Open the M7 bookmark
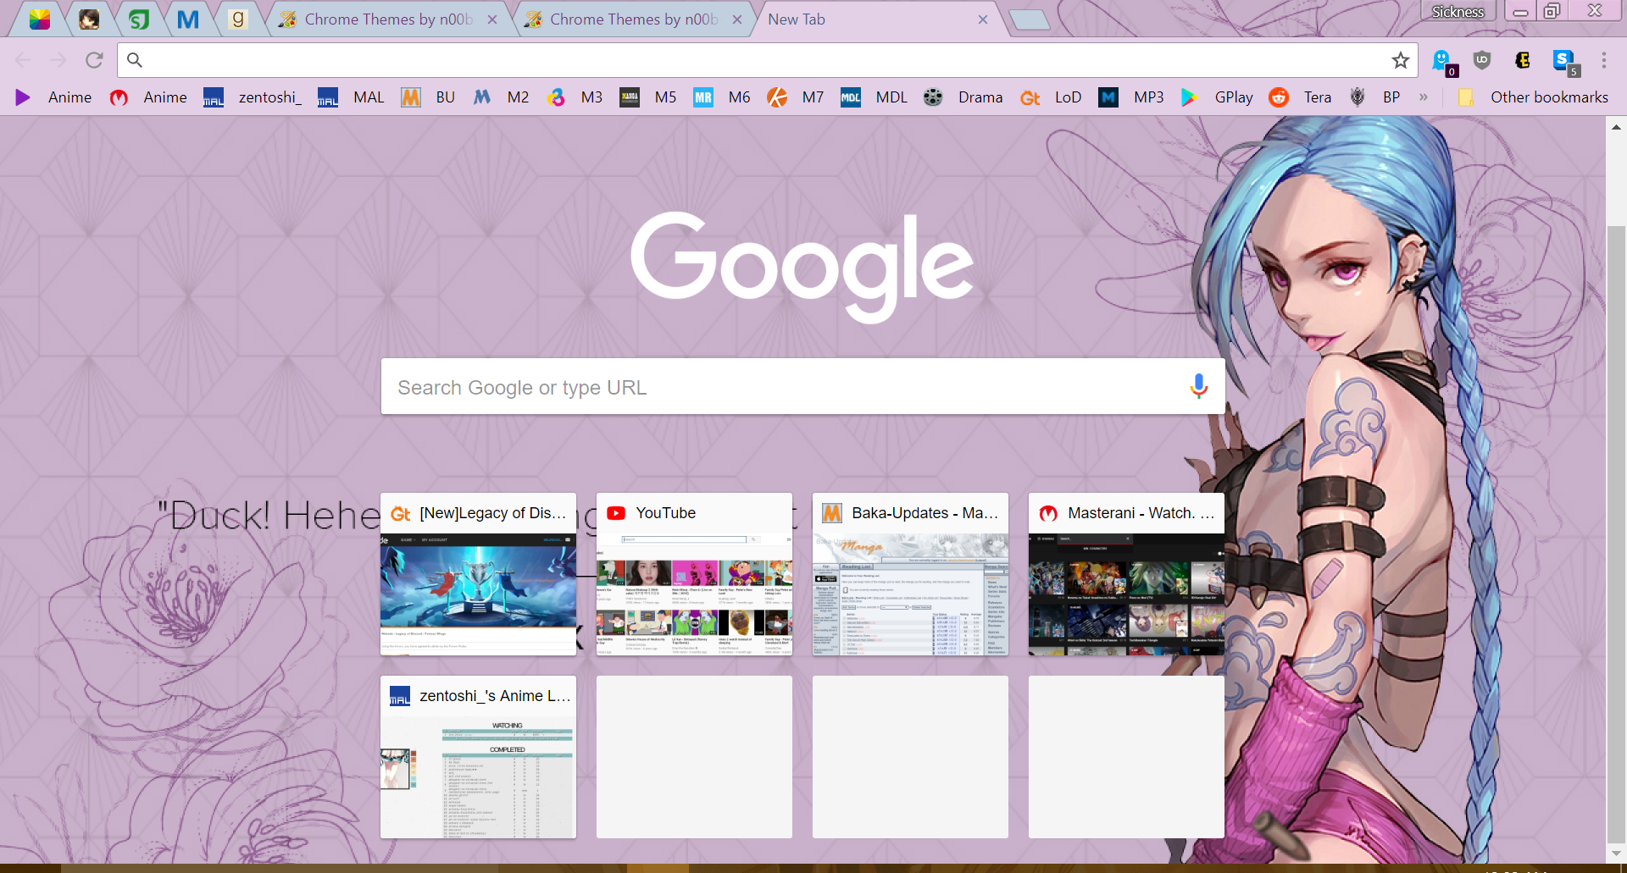The height and width of the screenshot is (873, 1627). (x=796, y=97)
